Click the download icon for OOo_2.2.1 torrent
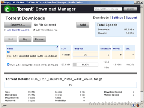 coord(8,52)
